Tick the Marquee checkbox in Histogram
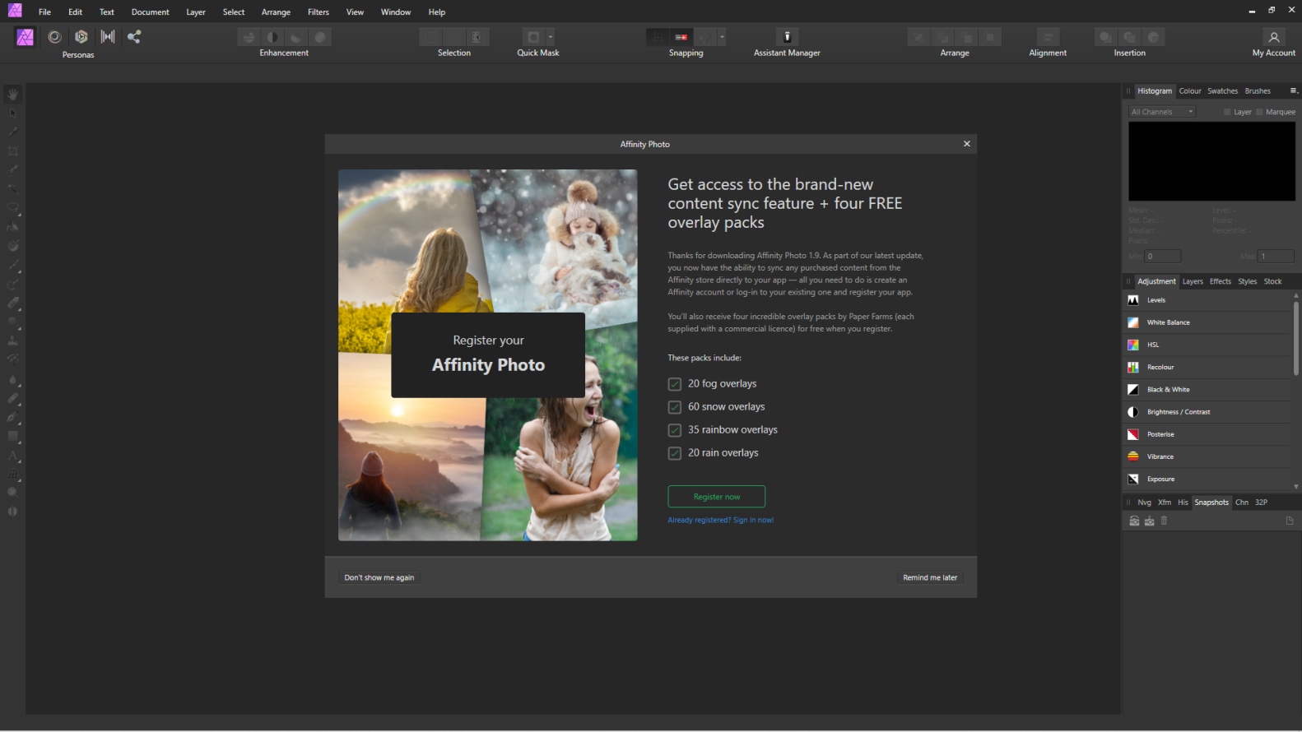This screenshot has width=1302, height=732. point(1259,112)
